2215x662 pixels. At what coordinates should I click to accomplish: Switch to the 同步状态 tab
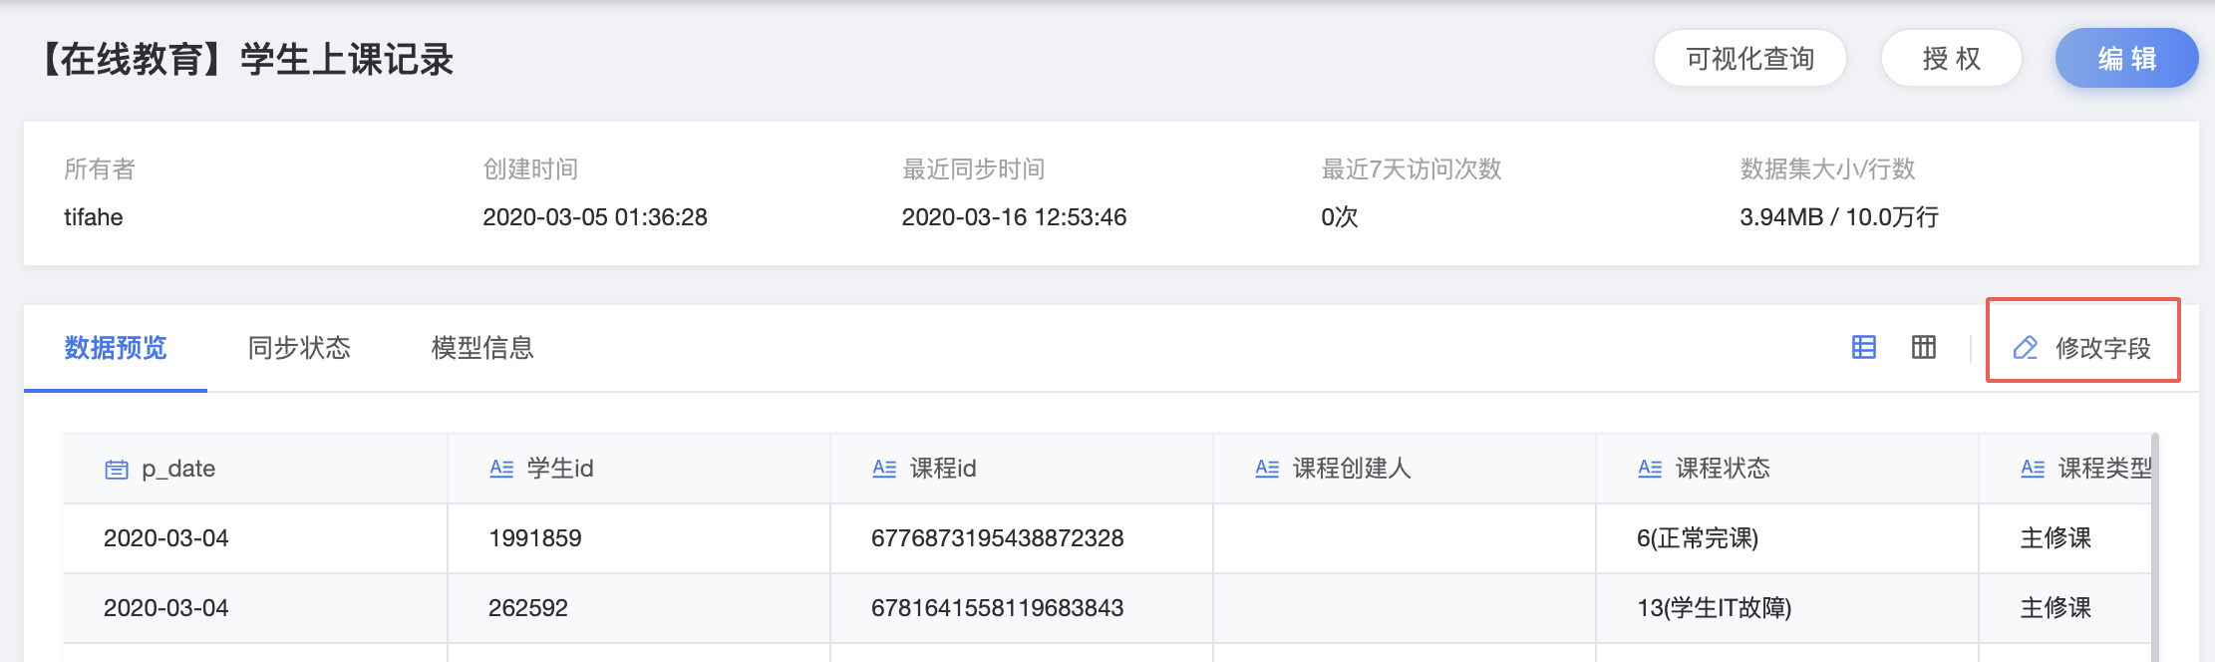point(299,348)
